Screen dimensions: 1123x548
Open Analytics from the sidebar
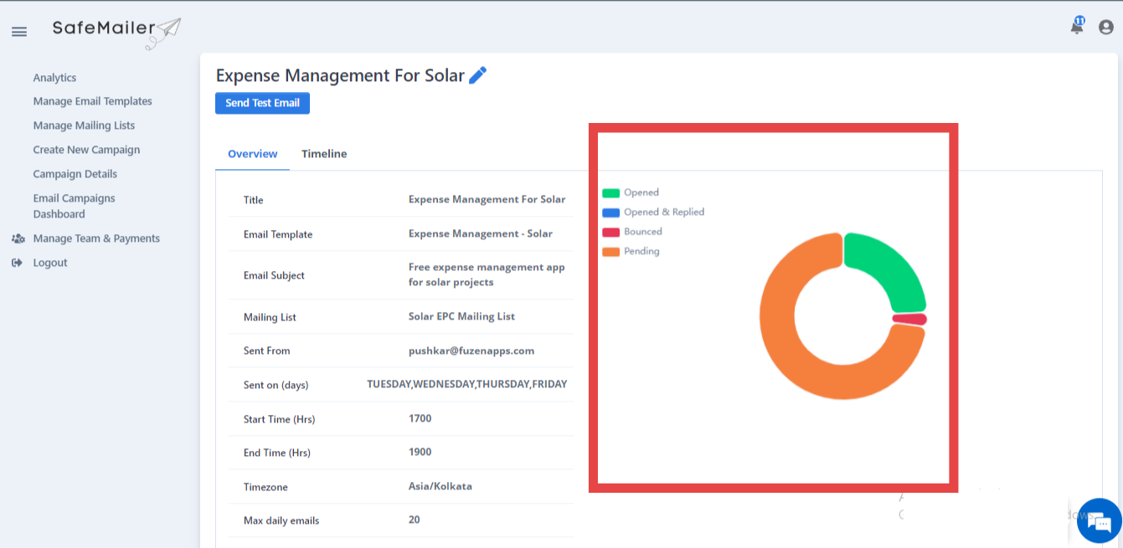point(54,77)
